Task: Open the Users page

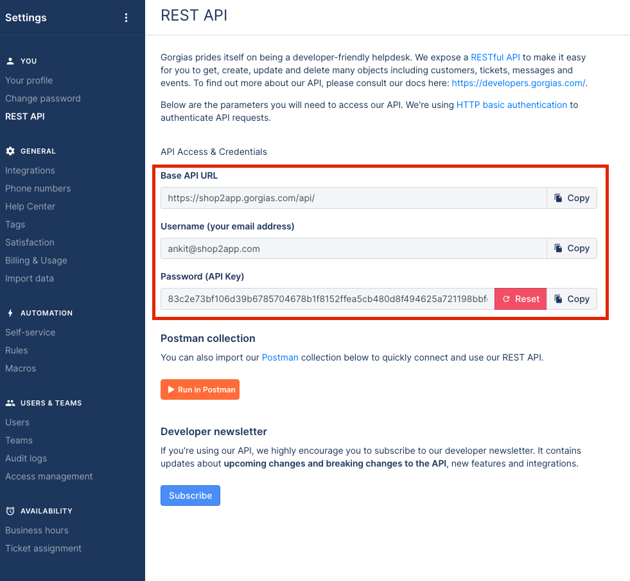Action: (17, 423)
